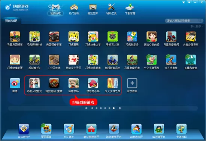The image size is (206, 141).
Task: Launch the 写意农场 farm game
Action: click(73, 83)
